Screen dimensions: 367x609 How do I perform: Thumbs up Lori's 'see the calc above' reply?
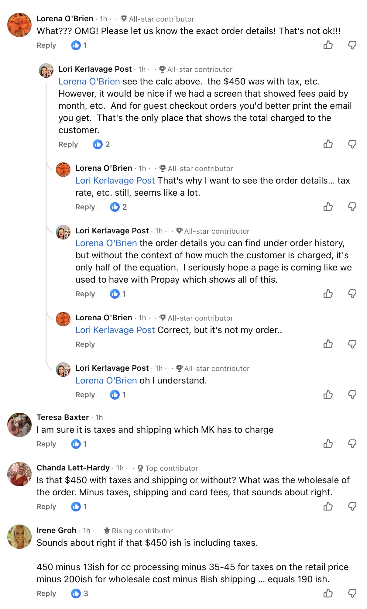point(328,144)
